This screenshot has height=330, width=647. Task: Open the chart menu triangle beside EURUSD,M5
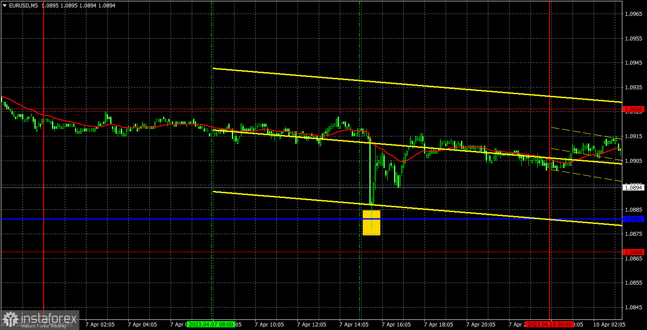pyautogui.click(x=4, y=6)
